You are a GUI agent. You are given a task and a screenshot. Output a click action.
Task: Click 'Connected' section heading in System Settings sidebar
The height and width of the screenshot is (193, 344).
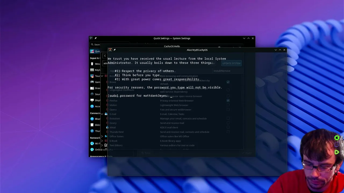[95, 113]
